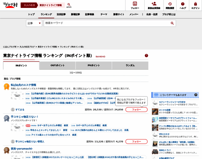Click the ranking help question mark icon

(146, 56)
